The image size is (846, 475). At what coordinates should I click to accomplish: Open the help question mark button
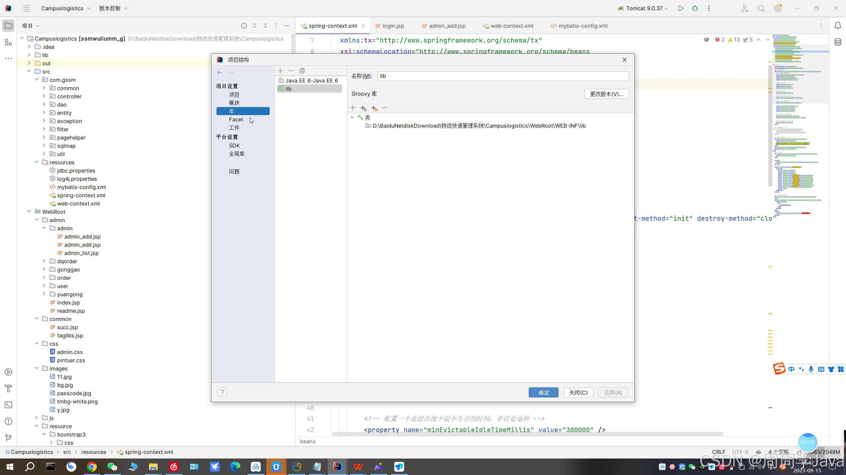point(222,392)
